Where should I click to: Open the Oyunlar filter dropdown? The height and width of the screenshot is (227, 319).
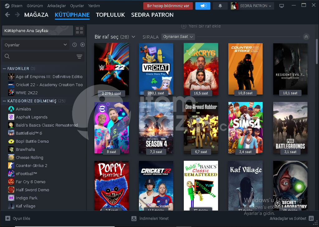click(36, 45)
